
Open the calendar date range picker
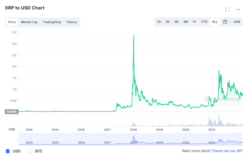[x=225, y=22]
